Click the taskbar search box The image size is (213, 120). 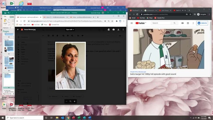coord(25,118)
